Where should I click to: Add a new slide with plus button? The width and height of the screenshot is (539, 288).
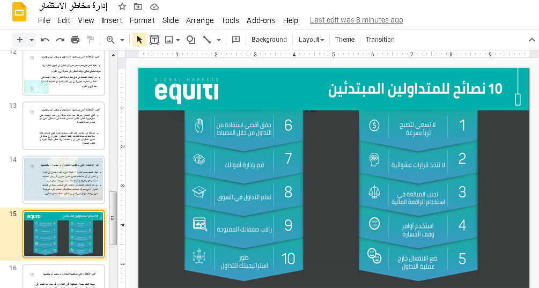pyautogui.click(x=20, y=40)
